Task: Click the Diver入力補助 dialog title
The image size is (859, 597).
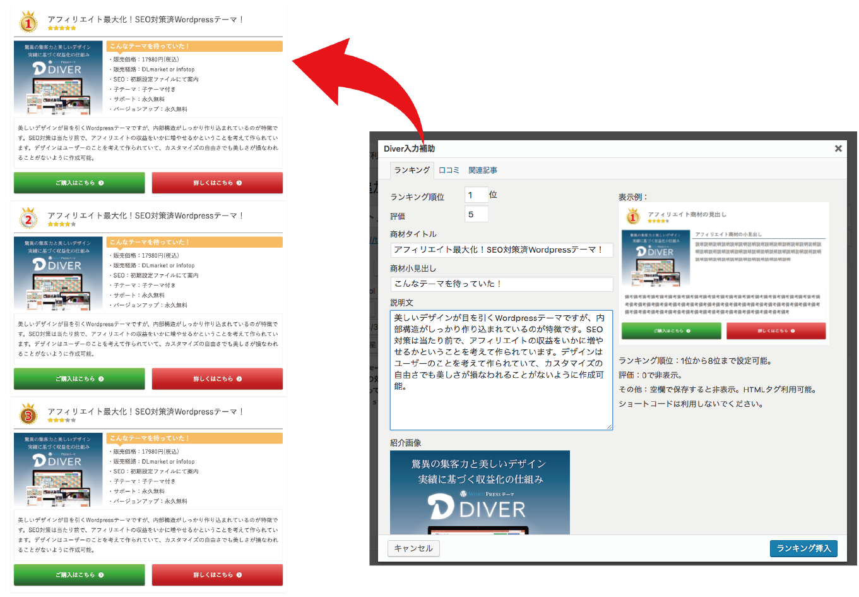Action: click(x=409, y=148)
